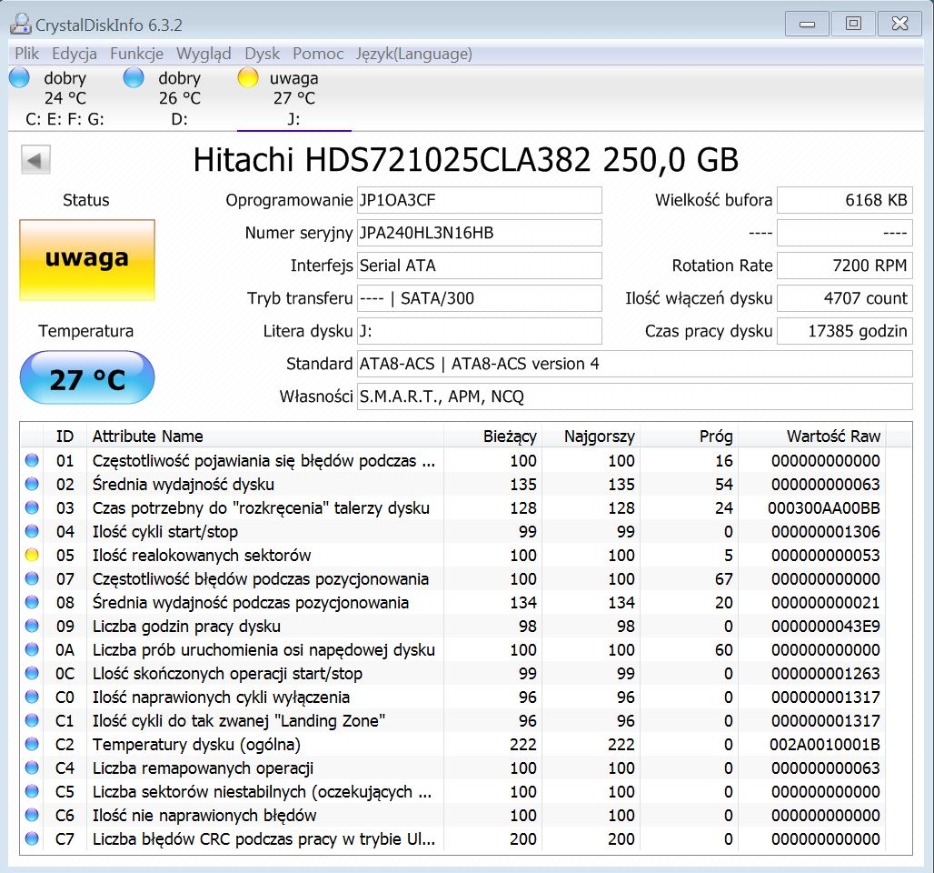Click the Litera dysku field J:

(x=480, y=331)
